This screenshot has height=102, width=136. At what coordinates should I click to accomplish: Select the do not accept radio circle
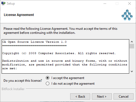pyautogui.click(x=47, y=84)
